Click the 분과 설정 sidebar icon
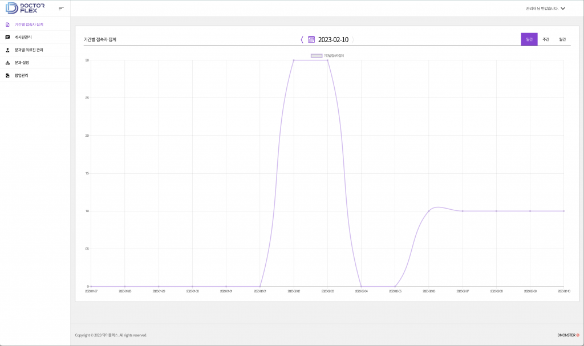 [x=7, y=63]
